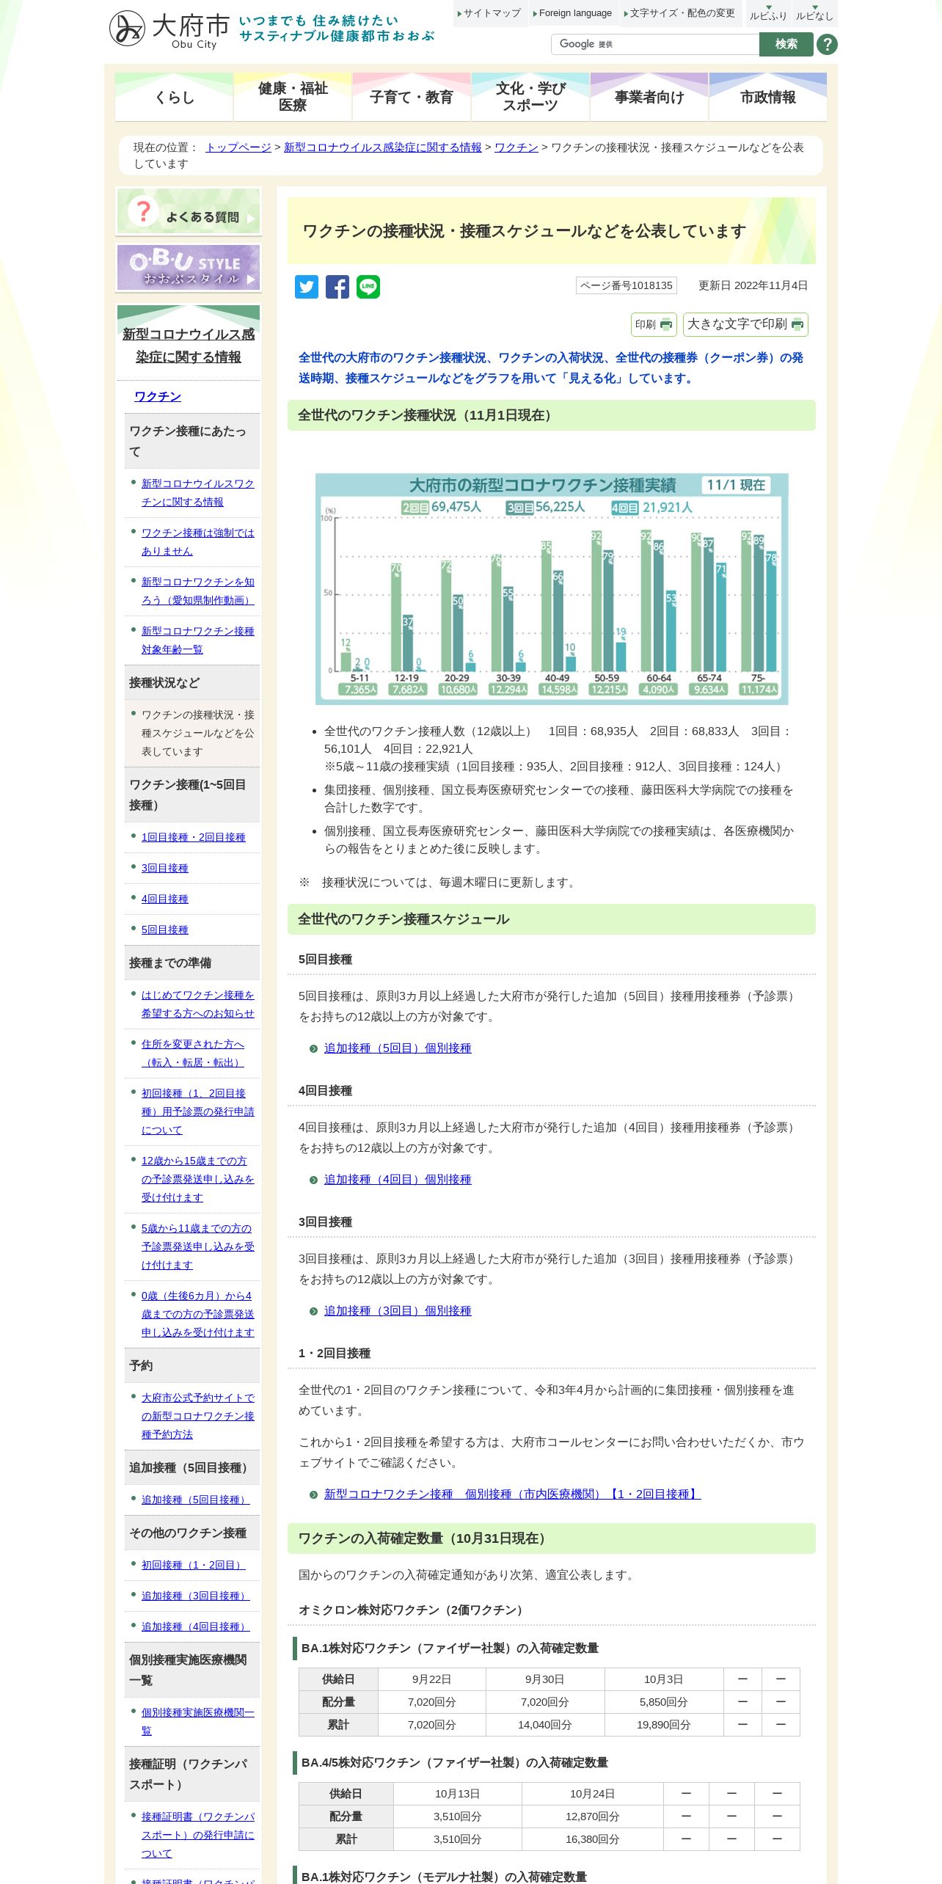Open 文字サイズ・配色の変更 link
The image size is (942, 1884).
pos(681,13)
